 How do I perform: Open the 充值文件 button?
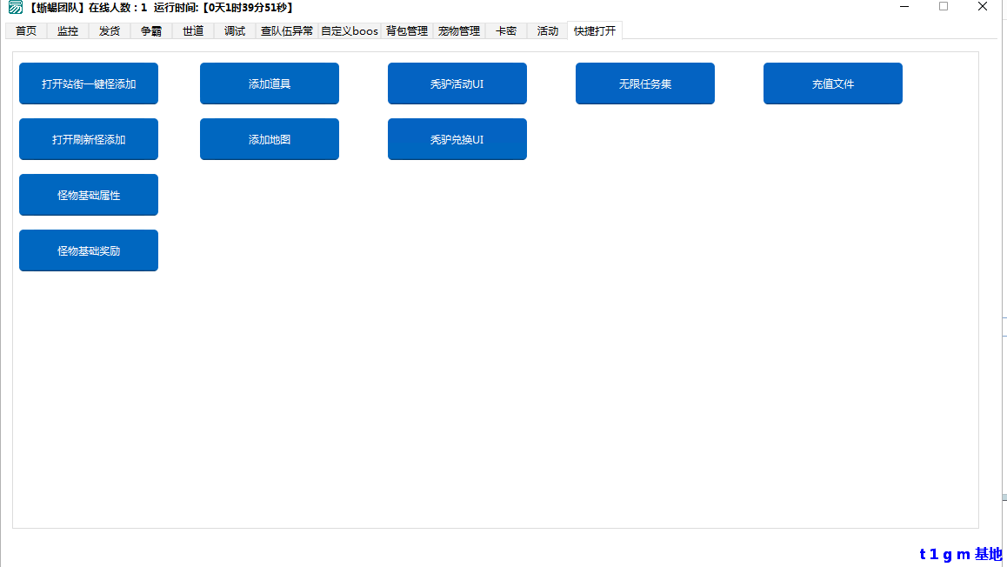(x=833, y=83)
